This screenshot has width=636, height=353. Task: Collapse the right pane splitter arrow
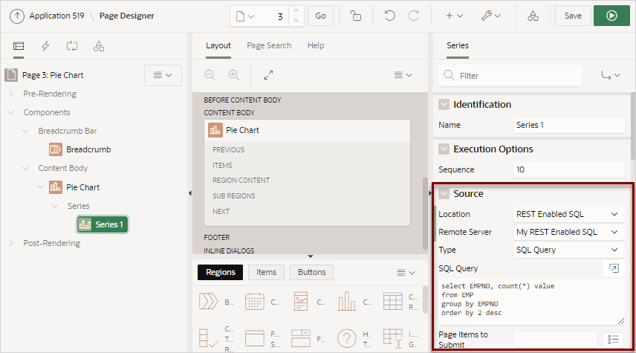430,193
